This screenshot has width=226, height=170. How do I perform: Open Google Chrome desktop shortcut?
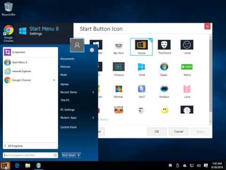click(x=8, y=34)
